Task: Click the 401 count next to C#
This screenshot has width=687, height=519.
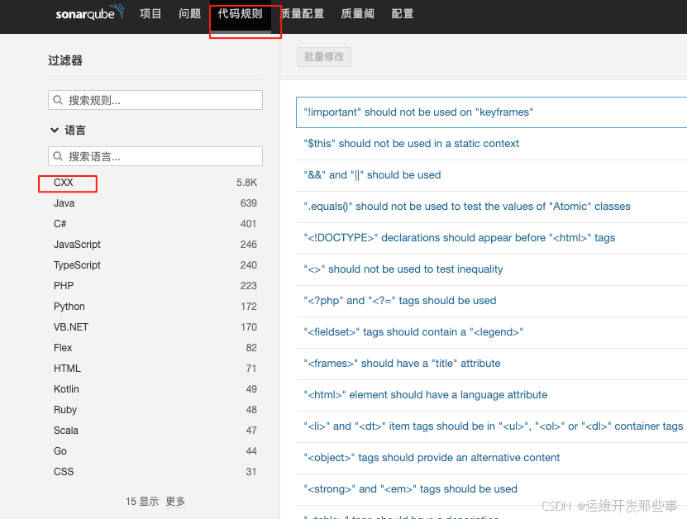Action: pos(248,224)
